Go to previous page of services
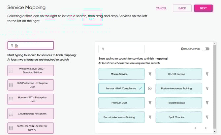 (x=195, y=128)
